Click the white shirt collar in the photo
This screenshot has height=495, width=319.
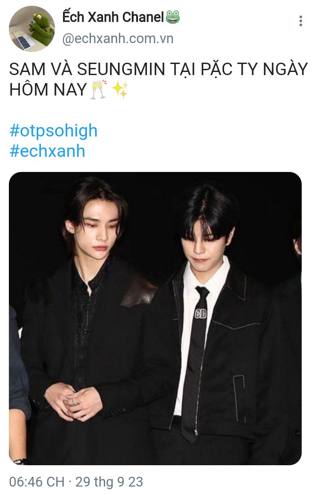tap(208, 275)
